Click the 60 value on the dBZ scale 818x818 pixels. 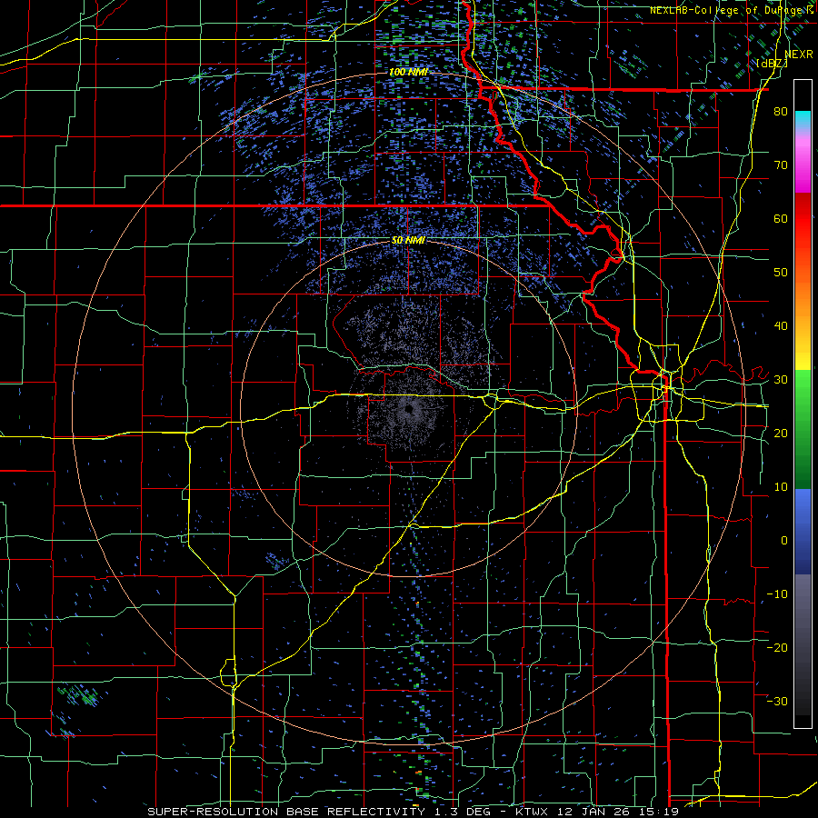pyautogui.click(x=781, y=219)
